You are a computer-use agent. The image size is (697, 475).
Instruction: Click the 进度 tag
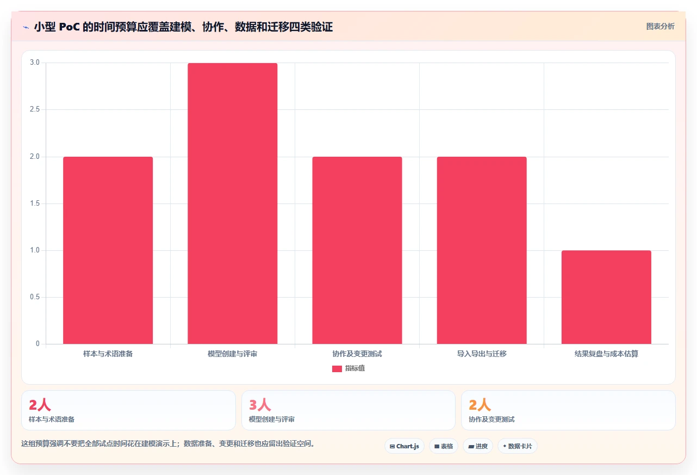click(478, 446)
